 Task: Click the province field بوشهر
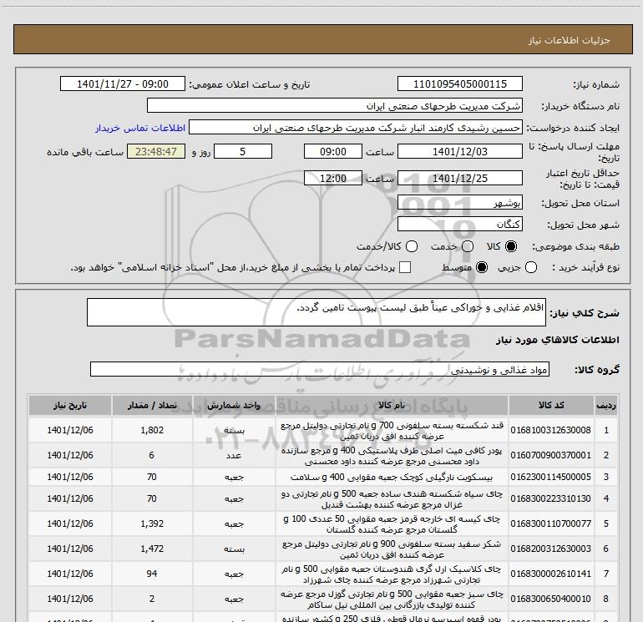pyautogui.click(x=459, y=203)
